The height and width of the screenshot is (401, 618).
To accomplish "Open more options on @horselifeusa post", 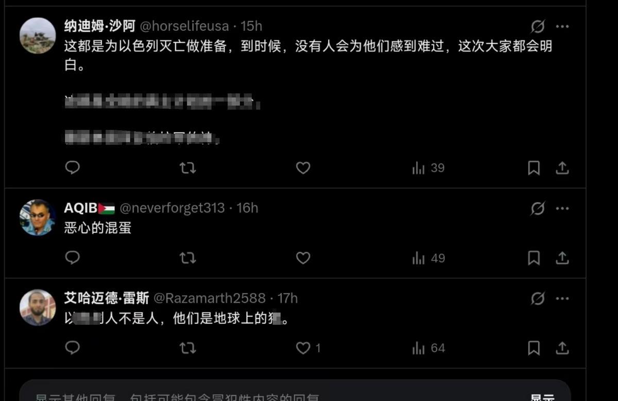I will [x=562, y=26].
